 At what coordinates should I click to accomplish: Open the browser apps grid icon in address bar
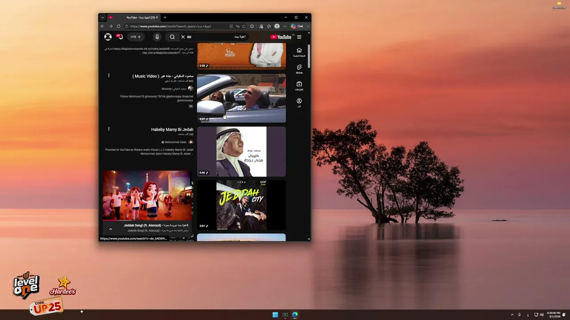[x=231, y=26]
